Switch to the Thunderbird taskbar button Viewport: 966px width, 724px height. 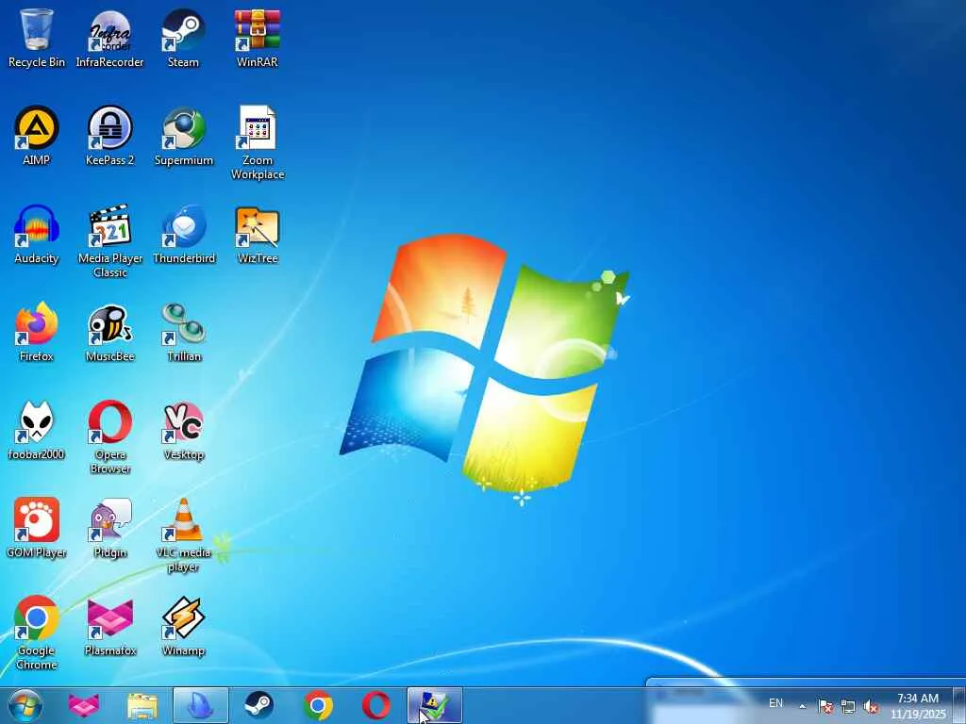(x=201, y=705)
